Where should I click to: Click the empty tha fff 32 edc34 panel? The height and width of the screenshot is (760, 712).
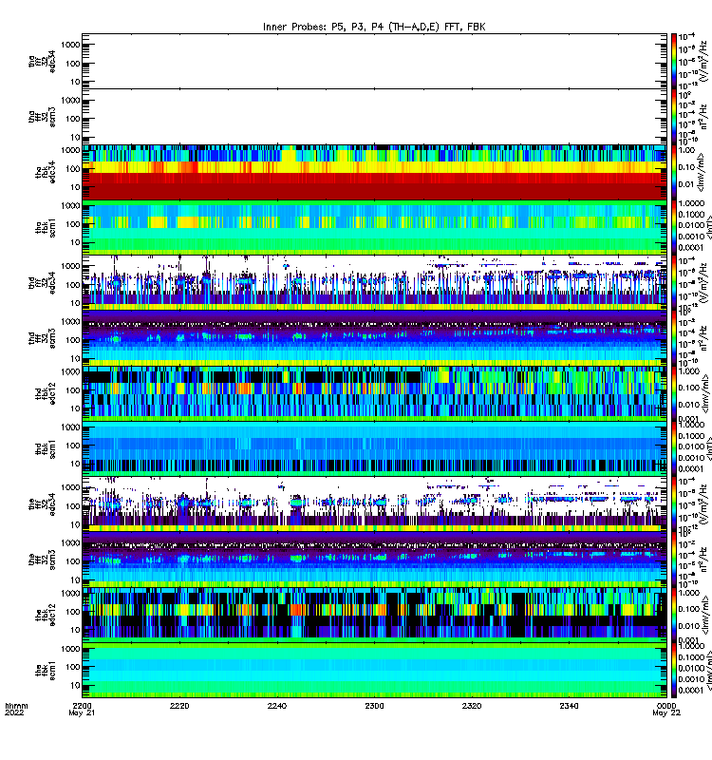coord(374,61)
